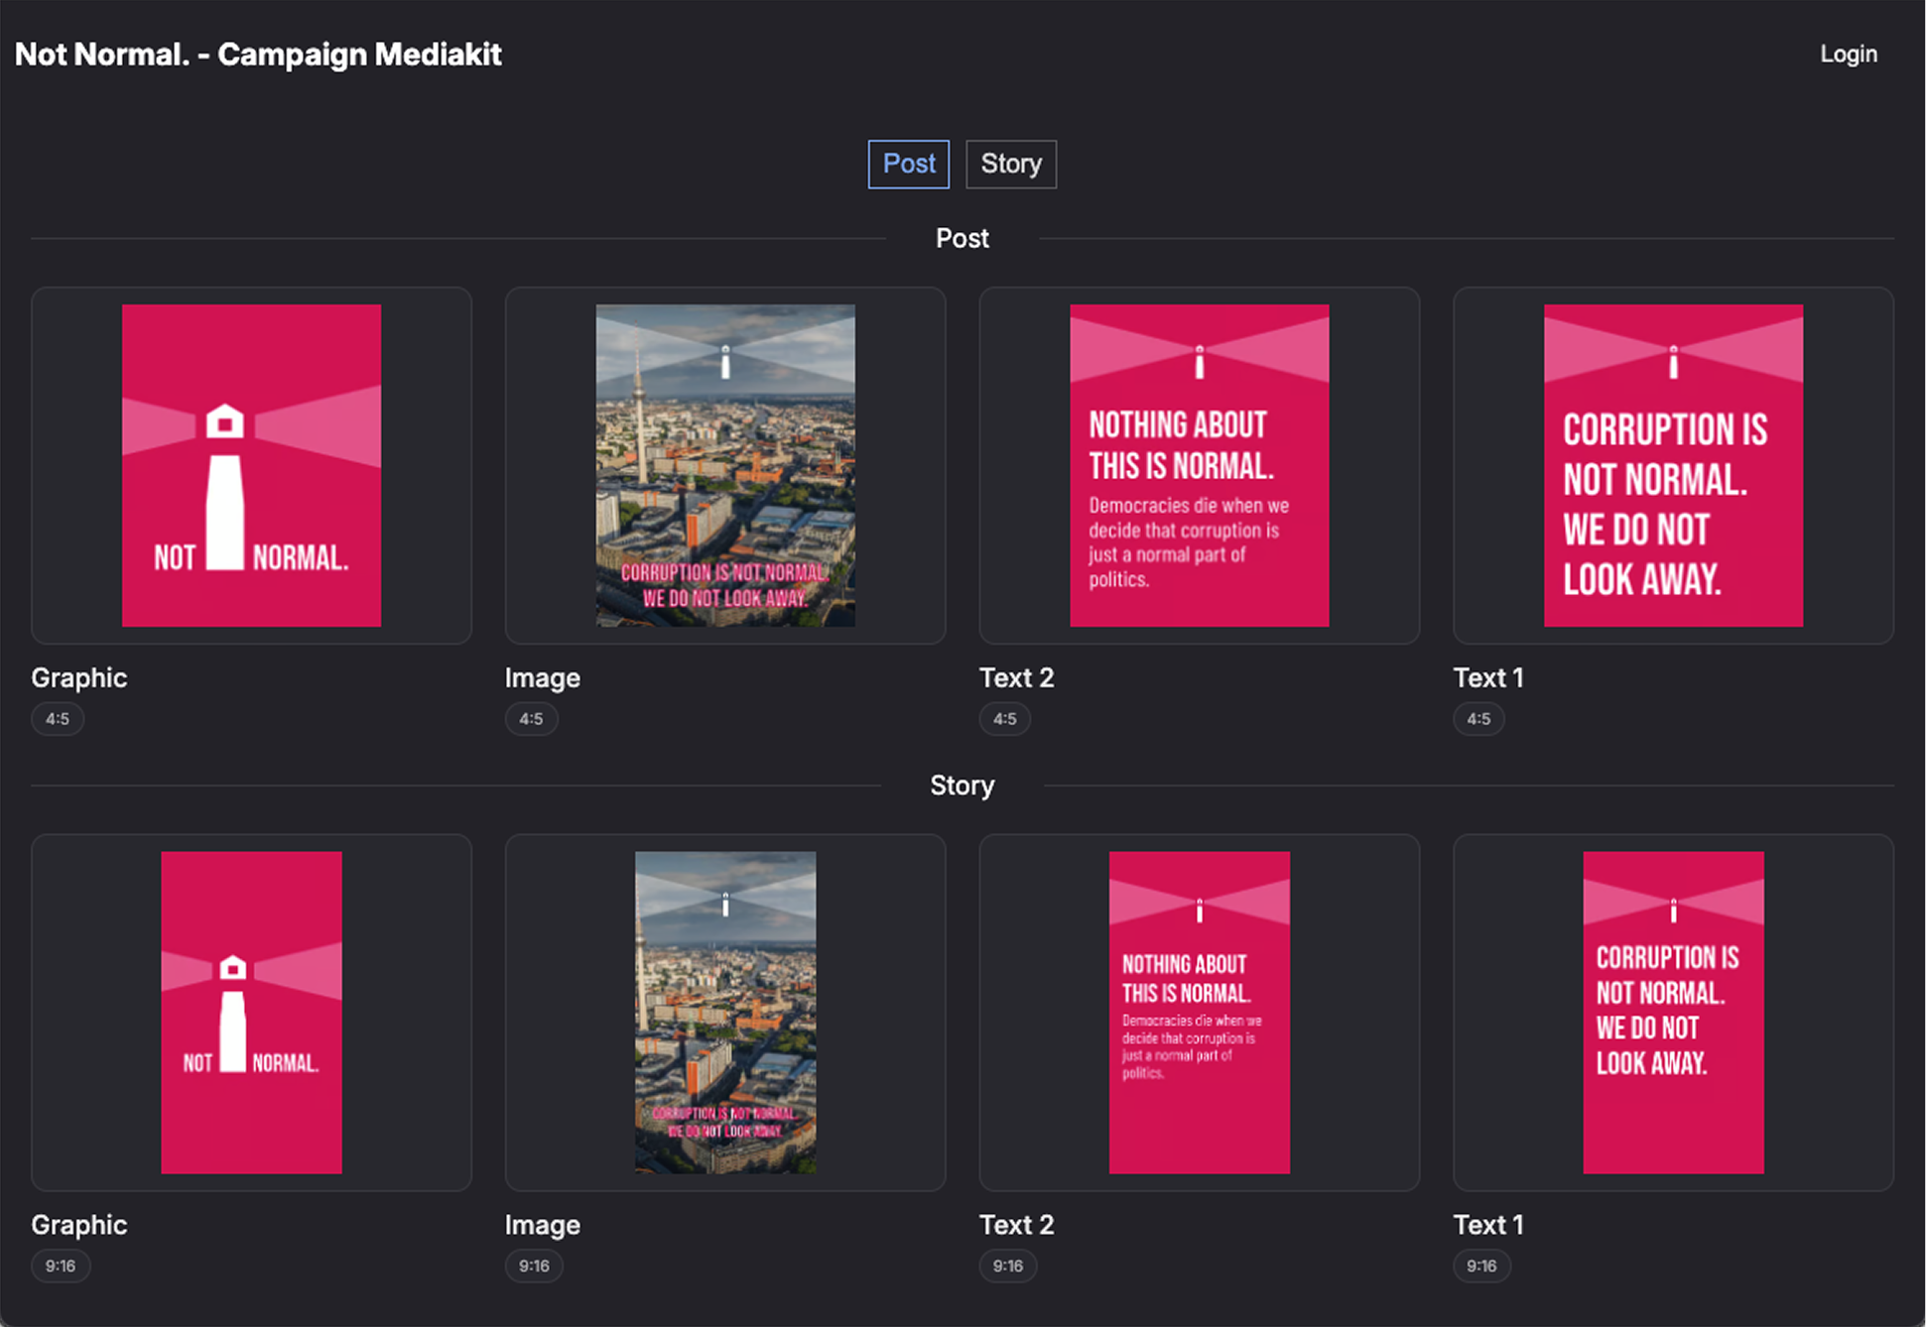Switch to the Post tab

908,164
